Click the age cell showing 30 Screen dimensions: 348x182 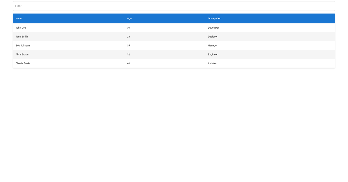[x=128, y=28]
